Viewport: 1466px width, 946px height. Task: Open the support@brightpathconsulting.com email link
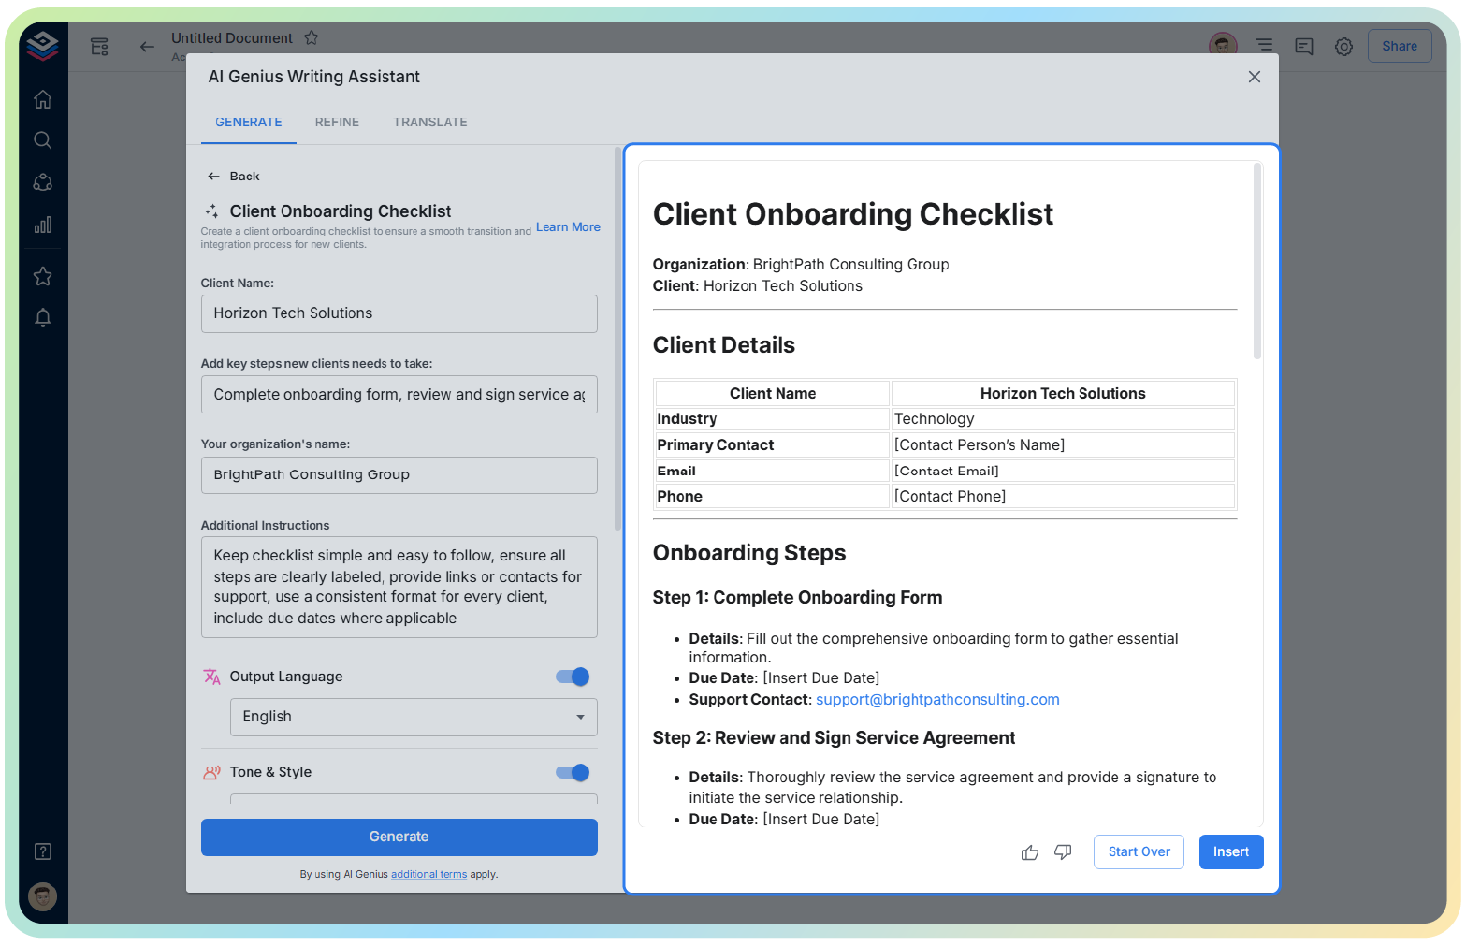coord(936,699)
